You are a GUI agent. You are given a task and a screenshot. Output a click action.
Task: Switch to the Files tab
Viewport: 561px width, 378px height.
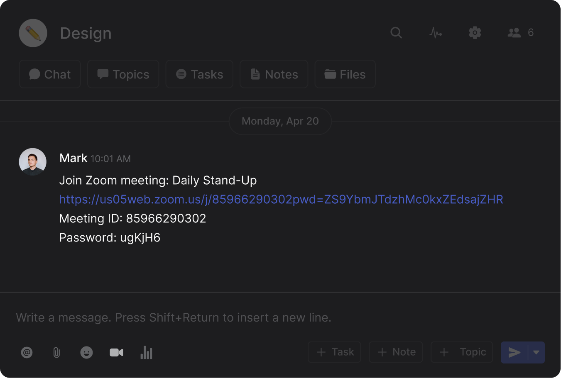point(345,74)
